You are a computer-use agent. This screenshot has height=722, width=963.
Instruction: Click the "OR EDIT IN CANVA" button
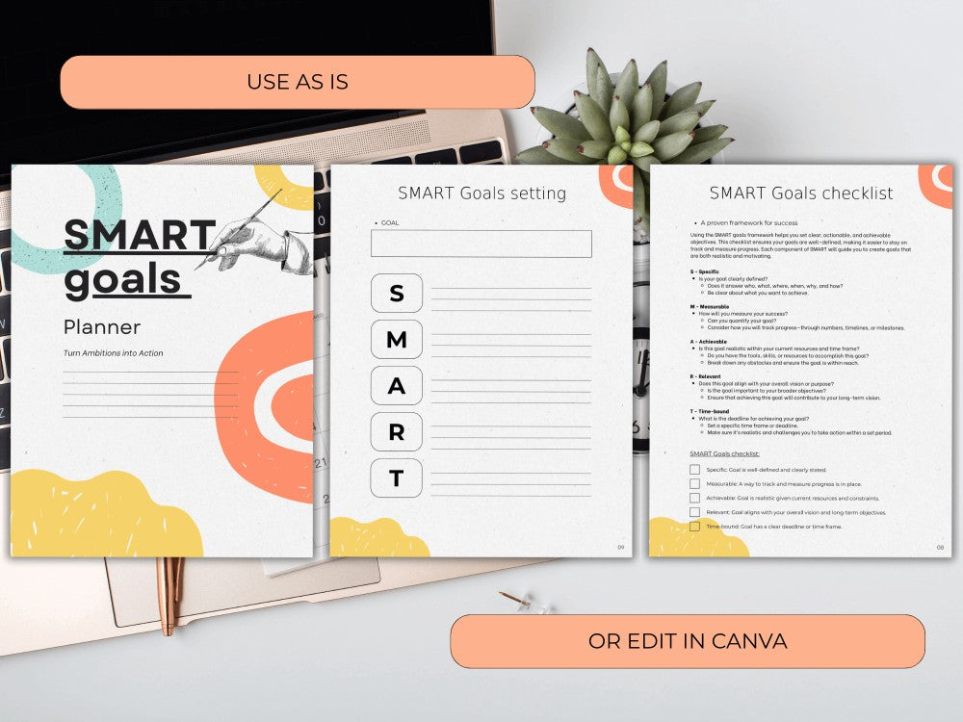pyautogui.click(x=687, y=639)
